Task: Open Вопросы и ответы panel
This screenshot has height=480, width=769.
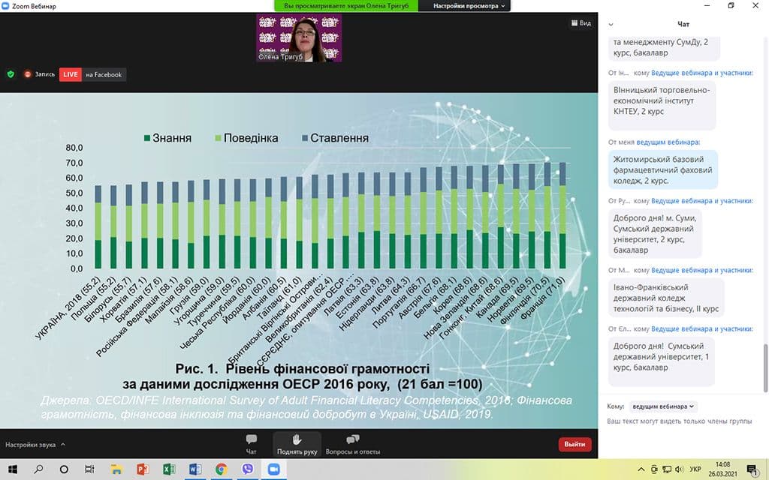Action: 353,444
